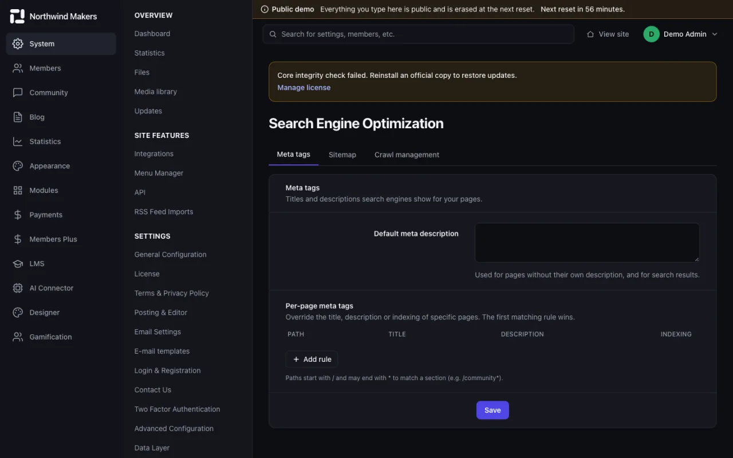Click the Gamification people icon
Image resolution: width=733 pixels, height=458 pixels.
tap(18, 337)
